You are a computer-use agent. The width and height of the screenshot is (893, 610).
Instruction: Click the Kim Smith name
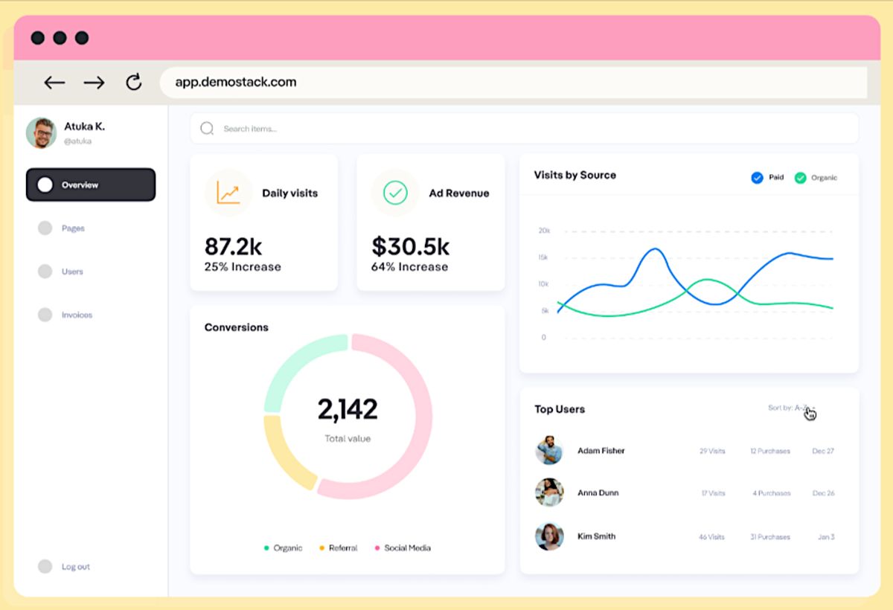pos(596,536)
